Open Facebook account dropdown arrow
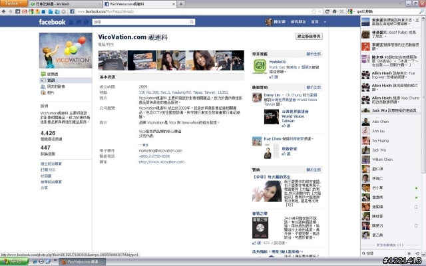The width and height of the screenshot is (426, 266). (325, 22)
